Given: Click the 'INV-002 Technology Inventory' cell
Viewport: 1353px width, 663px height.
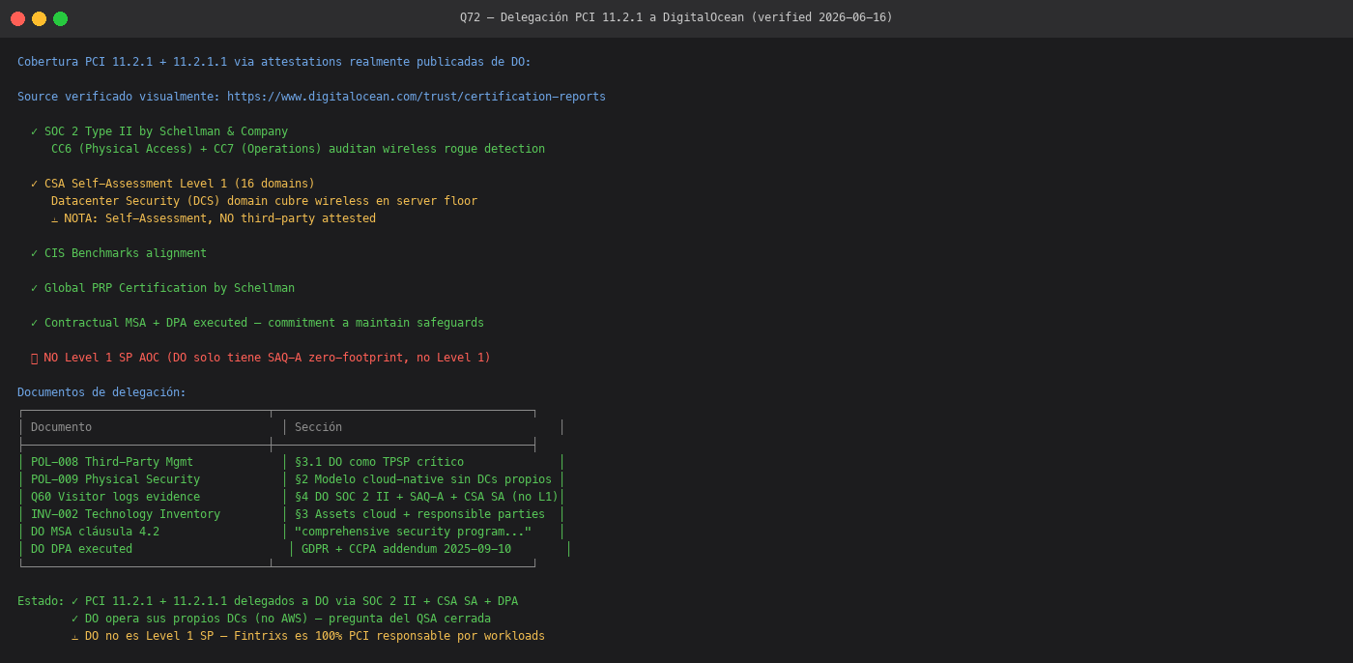Looking at the screenshot, I should (x=126, y=514).
